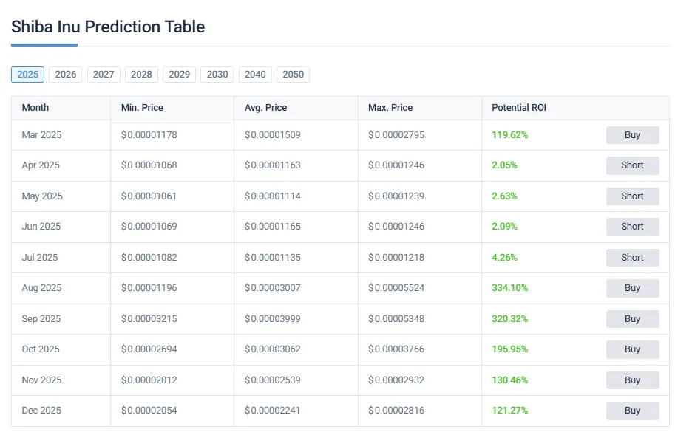The width and height of the screenshot is (675, 432).
Task: Click Buy on the Dec 2025 row
Action: pyautogui.click(x=632, y=411)
